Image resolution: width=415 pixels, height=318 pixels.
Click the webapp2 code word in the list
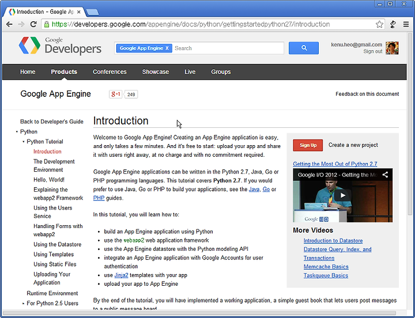tap(134, 240)
